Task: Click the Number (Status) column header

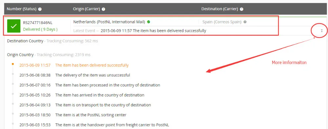Action: (x=22, y=9)
